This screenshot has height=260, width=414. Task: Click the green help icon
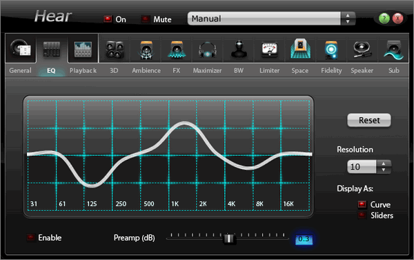tap(384, 19)
